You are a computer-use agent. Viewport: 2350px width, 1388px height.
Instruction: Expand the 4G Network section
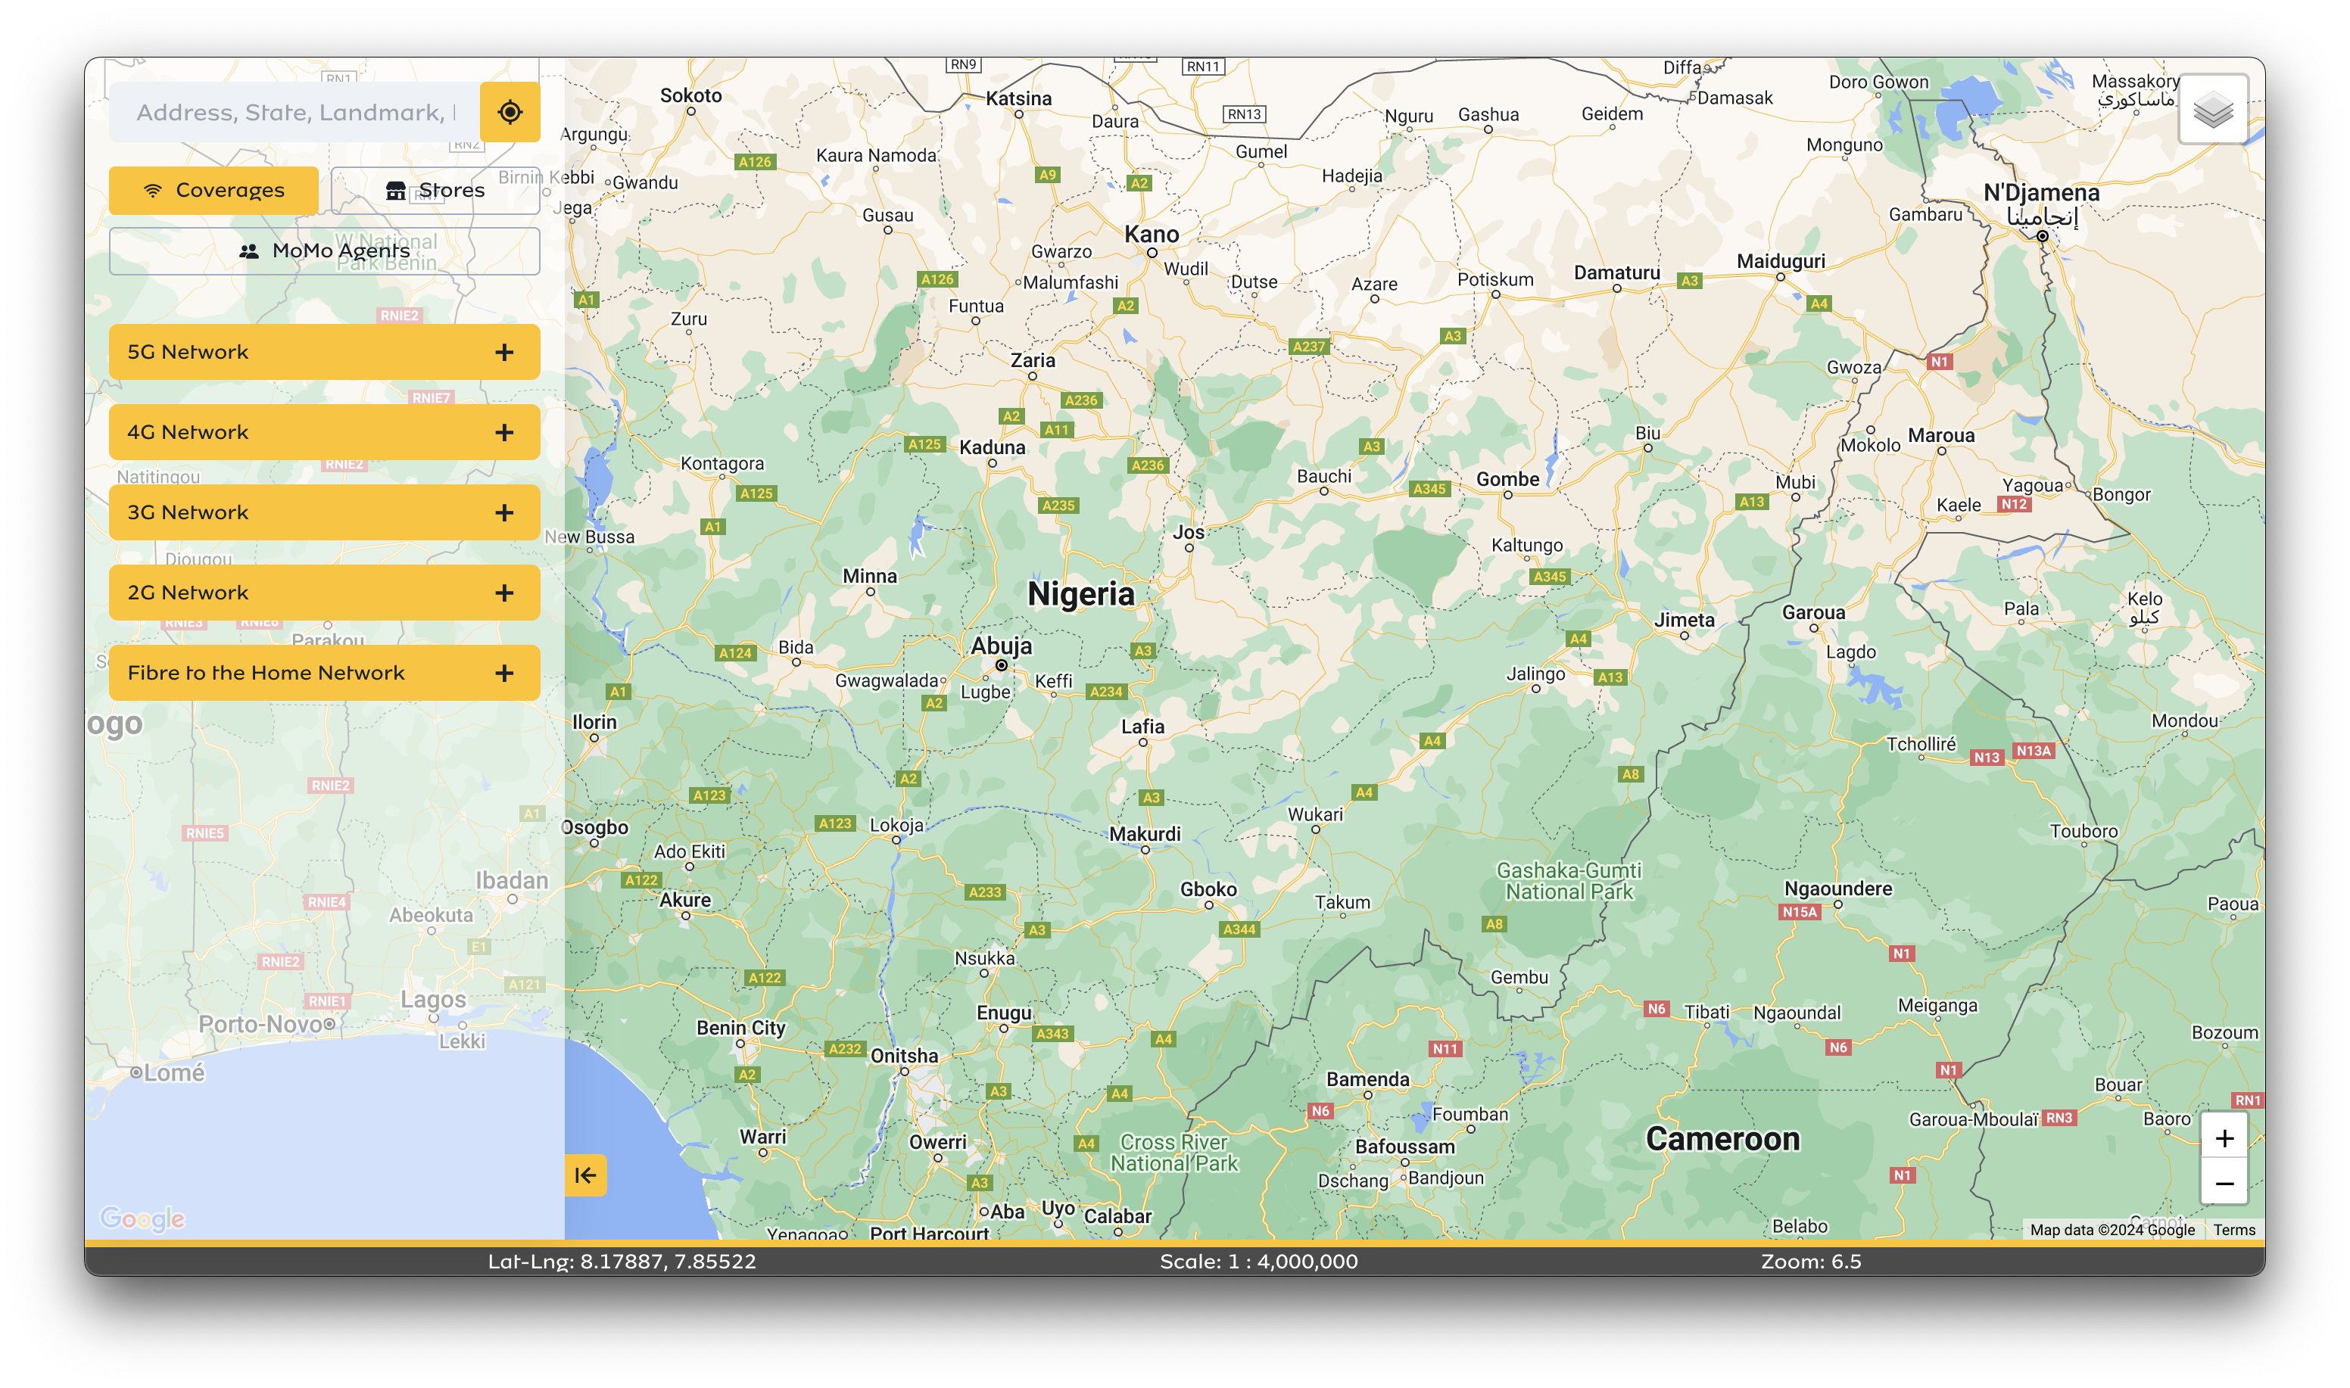pyautogui.click(x=325, y=432)
